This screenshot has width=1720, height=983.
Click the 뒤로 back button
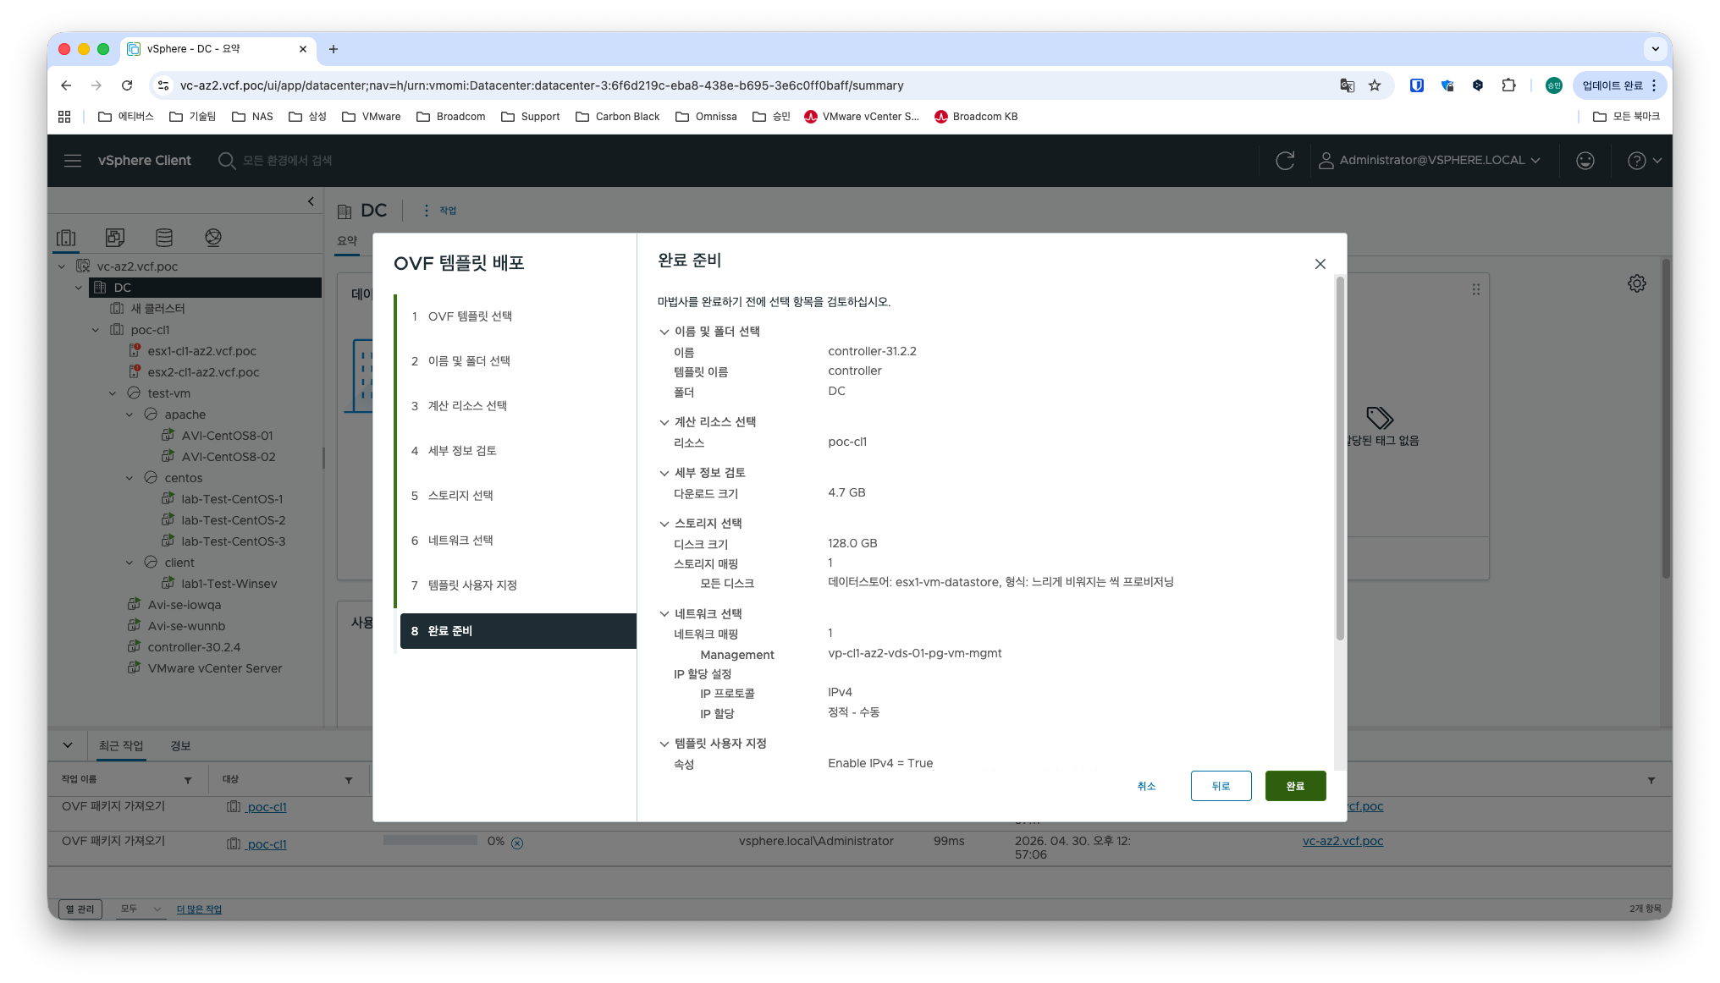coord(1221,786)
